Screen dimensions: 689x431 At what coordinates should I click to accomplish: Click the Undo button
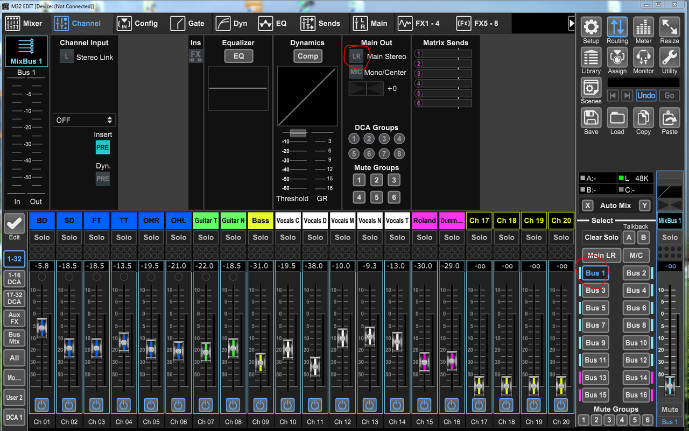coord(646,95)
